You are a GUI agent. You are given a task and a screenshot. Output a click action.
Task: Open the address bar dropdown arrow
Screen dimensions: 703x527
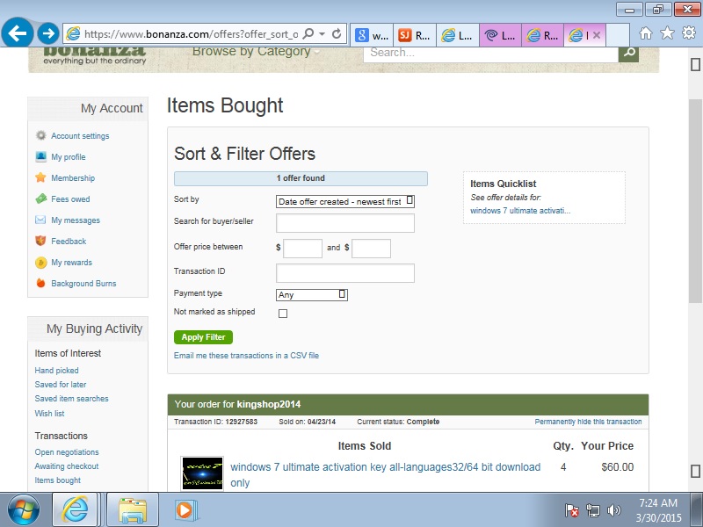tap(322, 34)
